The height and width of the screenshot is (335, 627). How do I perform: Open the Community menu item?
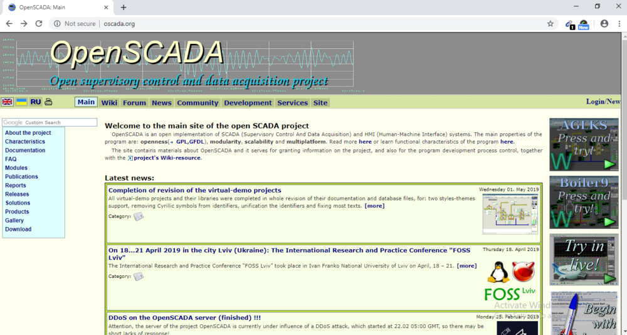(x=198, y=103)
